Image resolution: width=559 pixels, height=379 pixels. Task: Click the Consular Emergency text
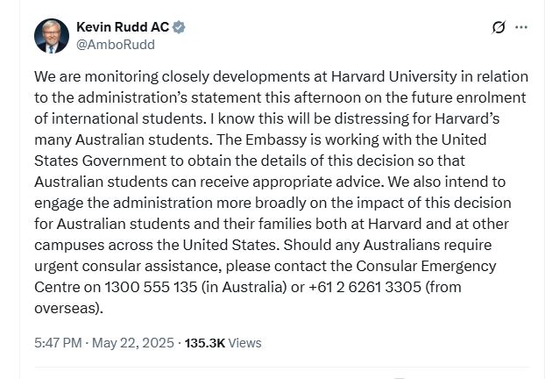click(x=426, y=266)
